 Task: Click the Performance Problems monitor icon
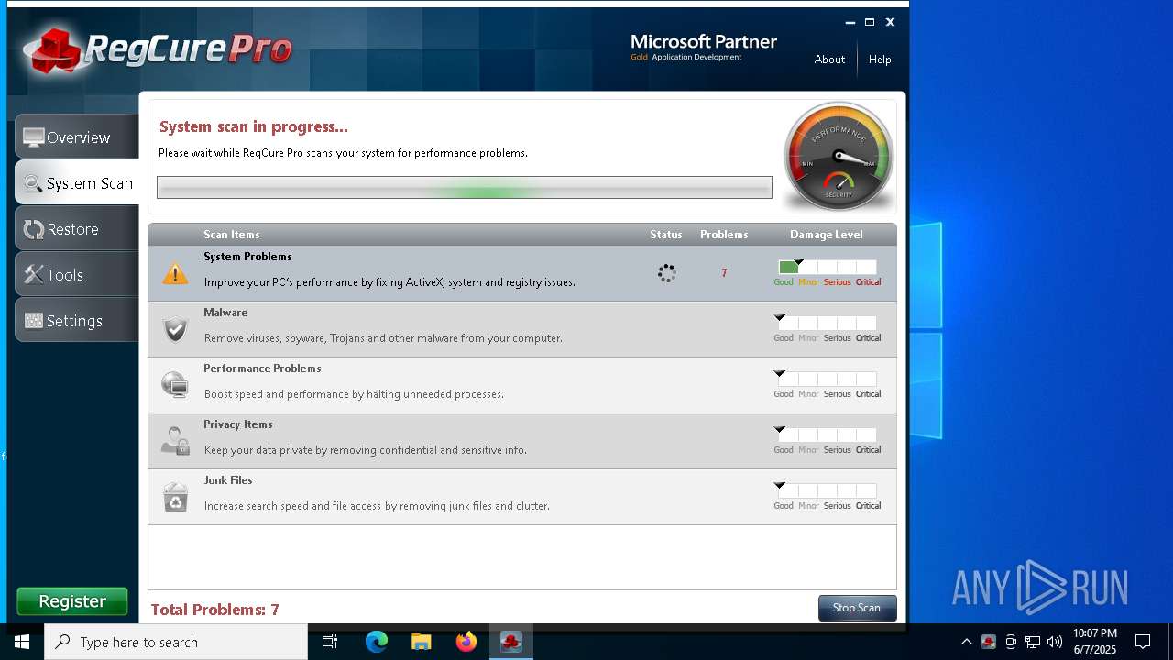[x=175, y=385]
